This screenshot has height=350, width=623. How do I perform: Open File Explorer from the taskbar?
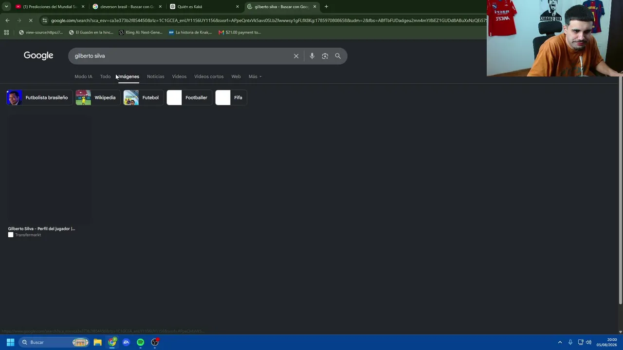(x=98, y=342)
